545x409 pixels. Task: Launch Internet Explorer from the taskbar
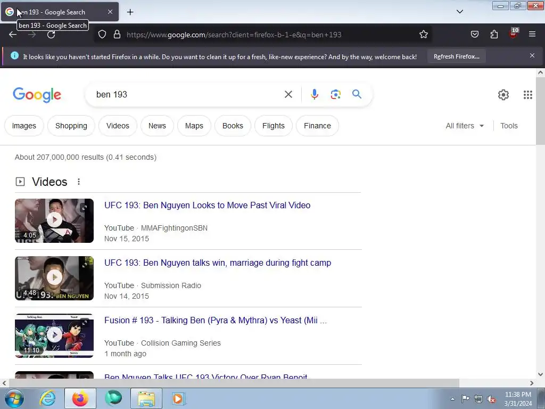point(47,398)
